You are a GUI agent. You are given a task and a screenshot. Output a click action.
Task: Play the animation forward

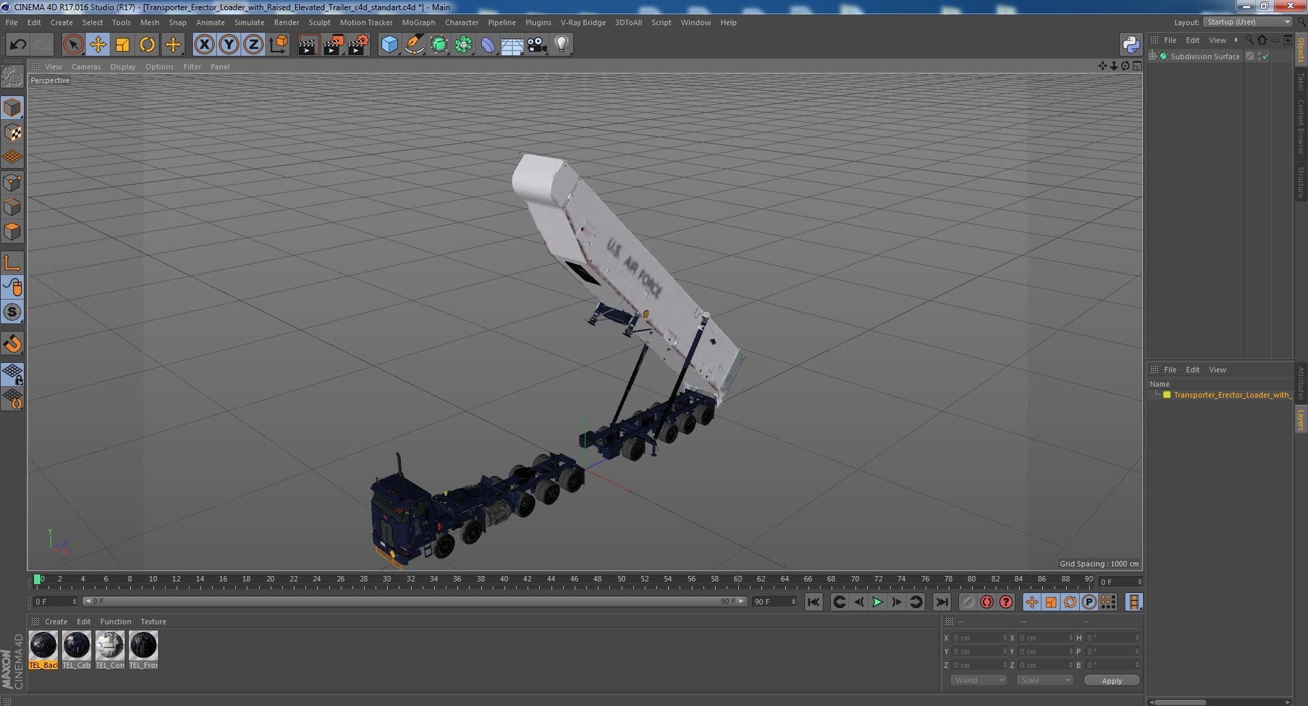click(877, 602)
